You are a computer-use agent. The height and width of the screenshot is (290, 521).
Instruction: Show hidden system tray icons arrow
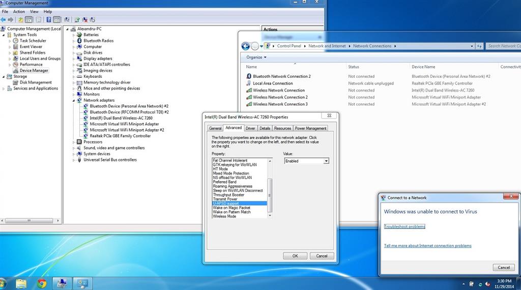(x=463, y=284)
